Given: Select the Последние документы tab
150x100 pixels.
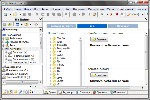Looking at the screenshot, I should click(x=61, y=26).
